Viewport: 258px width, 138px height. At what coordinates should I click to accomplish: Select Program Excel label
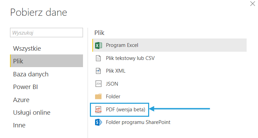click(122, 45)
